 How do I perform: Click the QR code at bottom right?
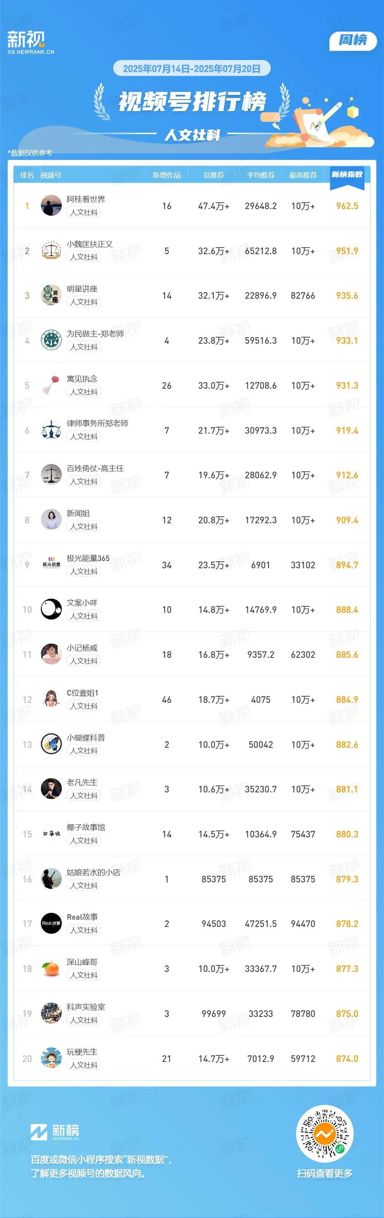point(324,1133)
